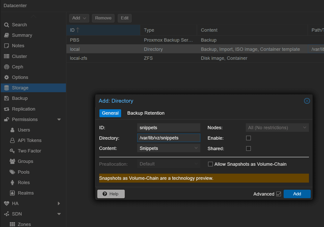
Task: Click the Proxmox Backup Server type cell
Action: [x=169, y=40]
